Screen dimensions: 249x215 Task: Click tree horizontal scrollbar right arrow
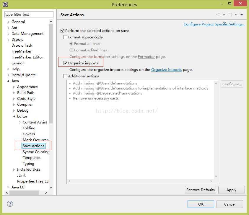tap(46, 193)
